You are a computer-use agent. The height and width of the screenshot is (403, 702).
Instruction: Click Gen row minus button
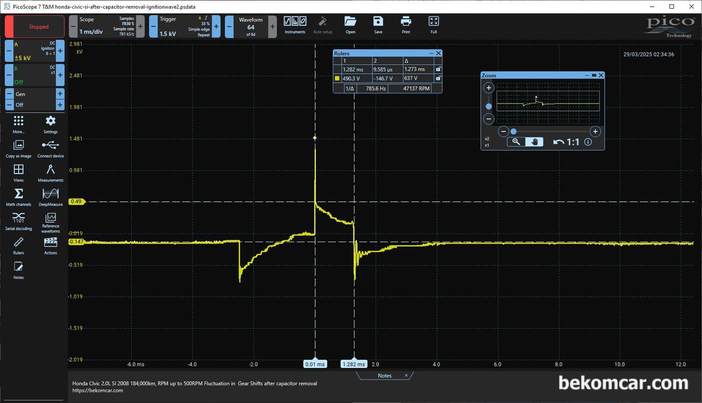tap(9, 94)
